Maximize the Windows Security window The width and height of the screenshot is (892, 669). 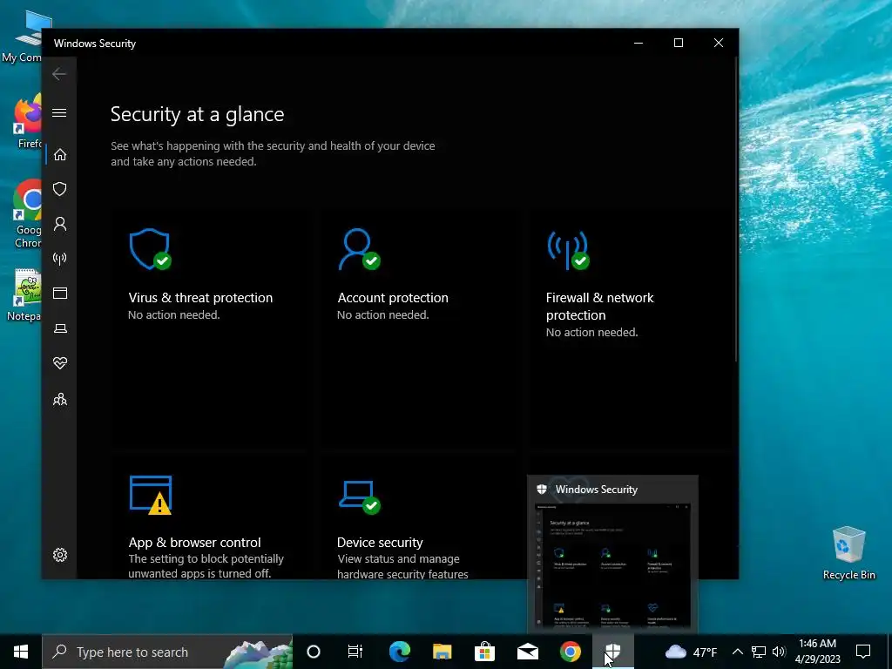pos(678,44)
